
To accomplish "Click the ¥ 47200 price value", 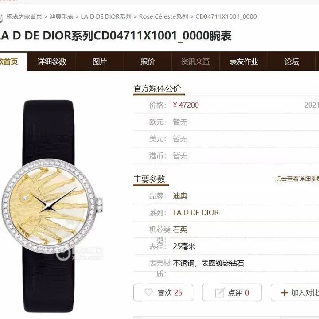I will (186, 105).
